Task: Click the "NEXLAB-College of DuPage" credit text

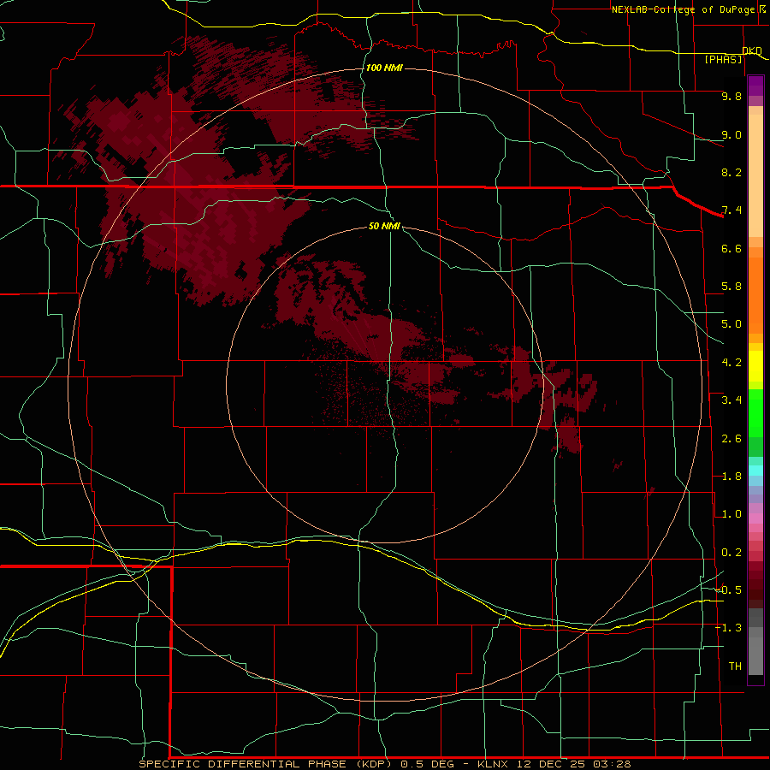Action: pos(684,9)
